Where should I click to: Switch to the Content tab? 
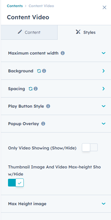coord(29,32)
